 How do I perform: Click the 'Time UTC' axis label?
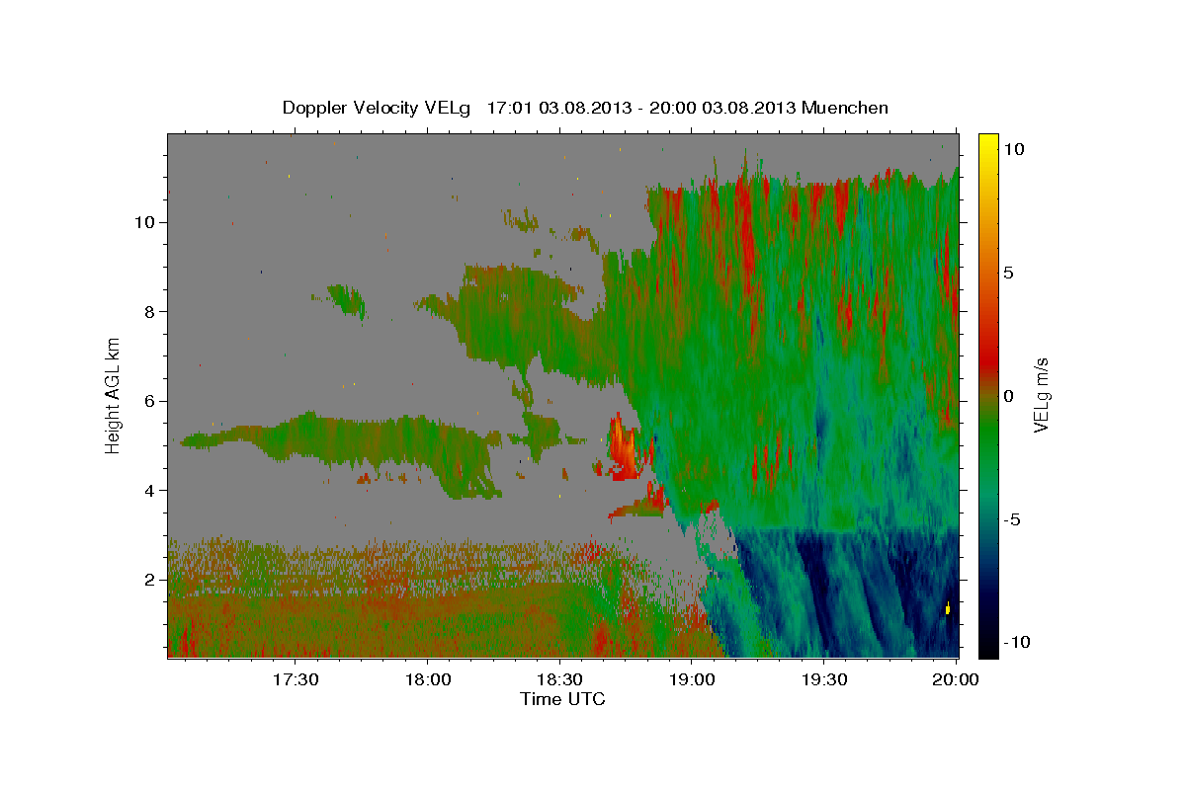pyautogui.click(x=562, y=699)
